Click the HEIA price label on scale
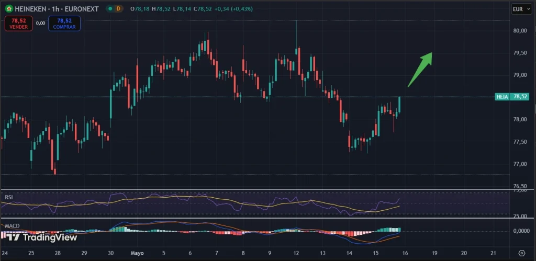The height and width of the screenshot is (261, 536). pos(502,97)
